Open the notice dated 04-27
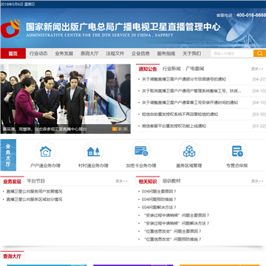Image resolution: width=266 pixels, height=266 pixels. click(x=184, y=79)
